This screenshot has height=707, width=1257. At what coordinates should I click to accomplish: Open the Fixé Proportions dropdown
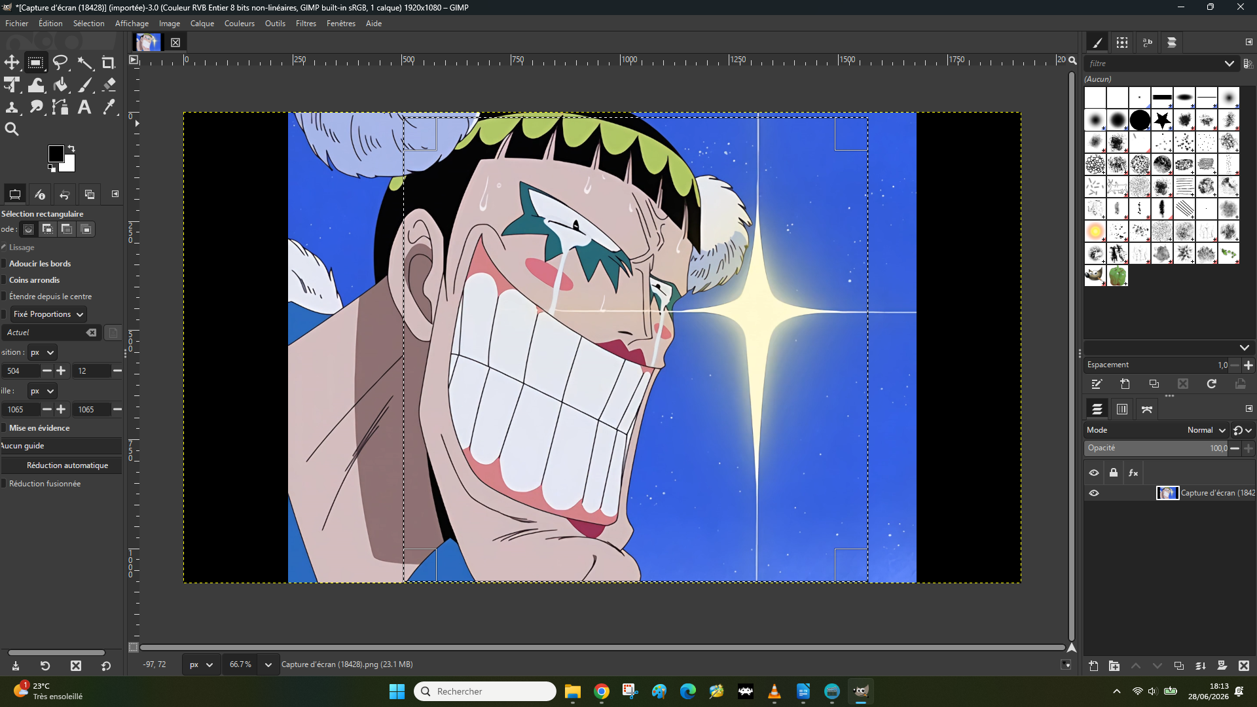[48, 314]
